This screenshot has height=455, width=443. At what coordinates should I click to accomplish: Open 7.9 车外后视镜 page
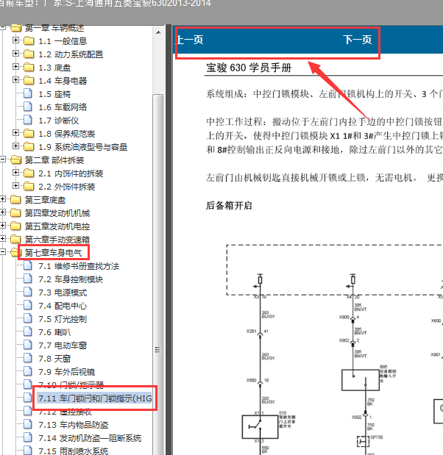67,372
